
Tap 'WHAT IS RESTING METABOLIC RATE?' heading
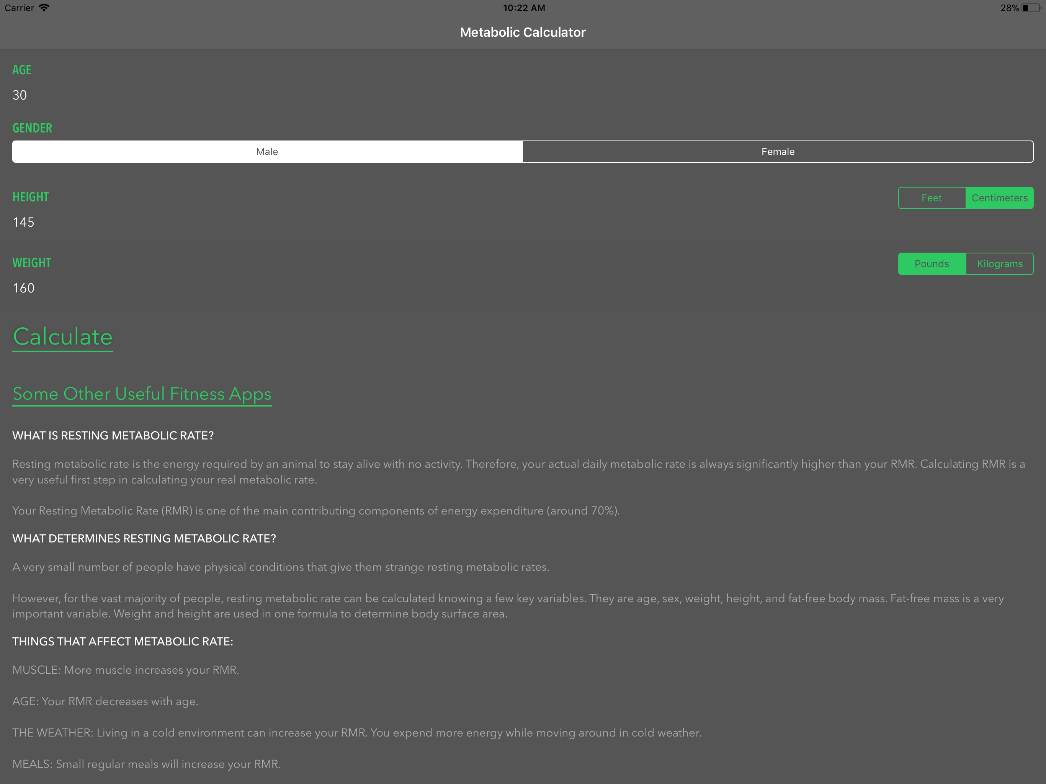pyautogui.click(x=113, y=436)
